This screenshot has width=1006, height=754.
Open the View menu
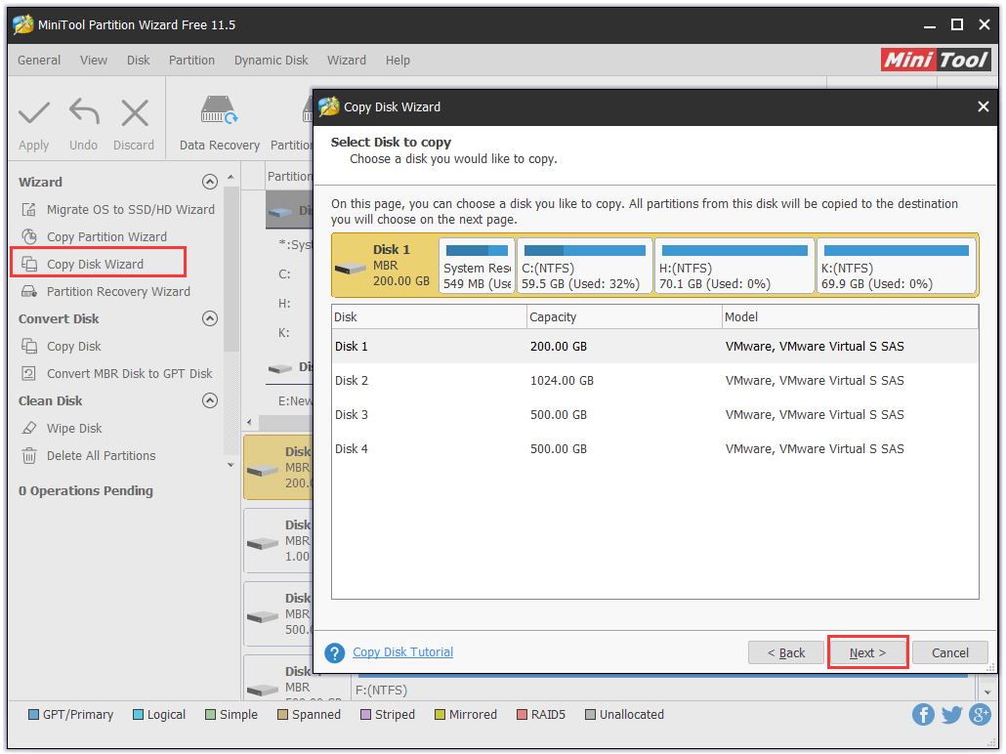click(x=94, y=61)
